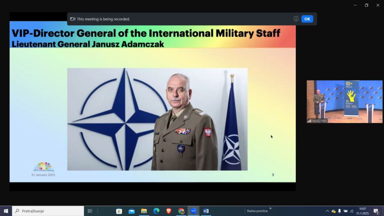
Task: Click the Task View button
Action: click(x=90, y=211)
